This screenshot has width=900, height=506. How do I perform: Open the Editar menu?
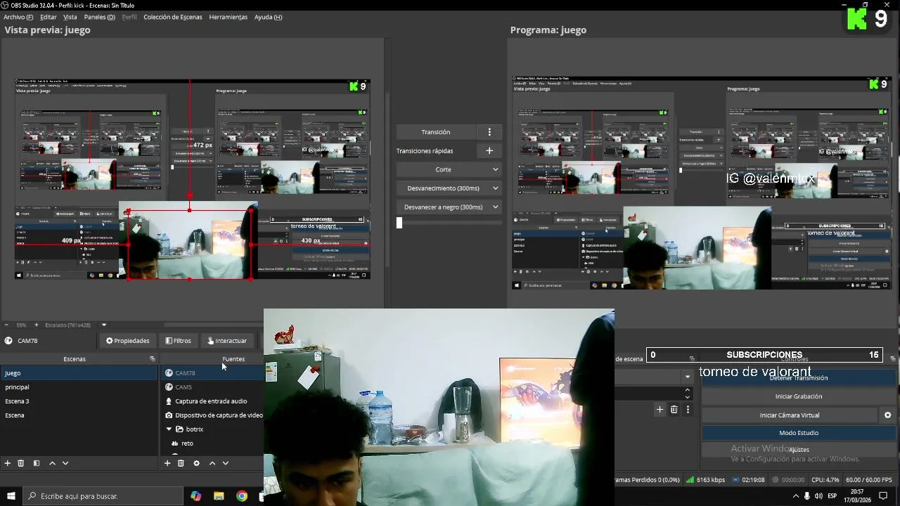(x=49, y=17)
